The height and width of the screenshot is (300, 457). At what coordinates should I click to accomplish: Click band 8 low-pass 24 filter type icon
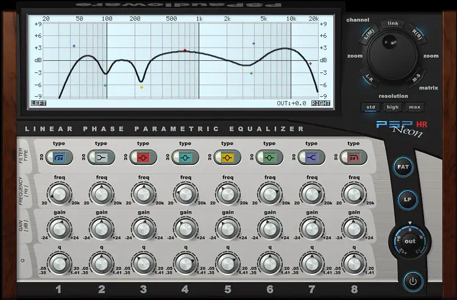pyautogui.click(x=354, y=158)
